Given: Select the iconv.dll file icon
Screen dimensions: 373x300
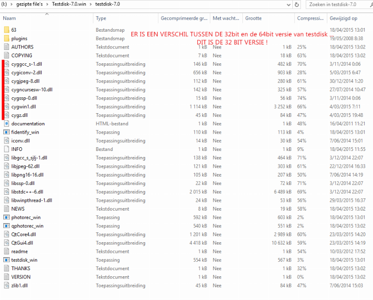Looking at the screenshot, I should [7, 141].
